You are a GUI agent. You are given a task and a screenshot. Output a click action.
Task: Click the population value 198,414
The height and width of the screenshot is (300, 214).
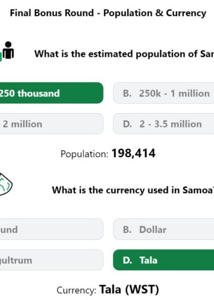click(134, 154)
